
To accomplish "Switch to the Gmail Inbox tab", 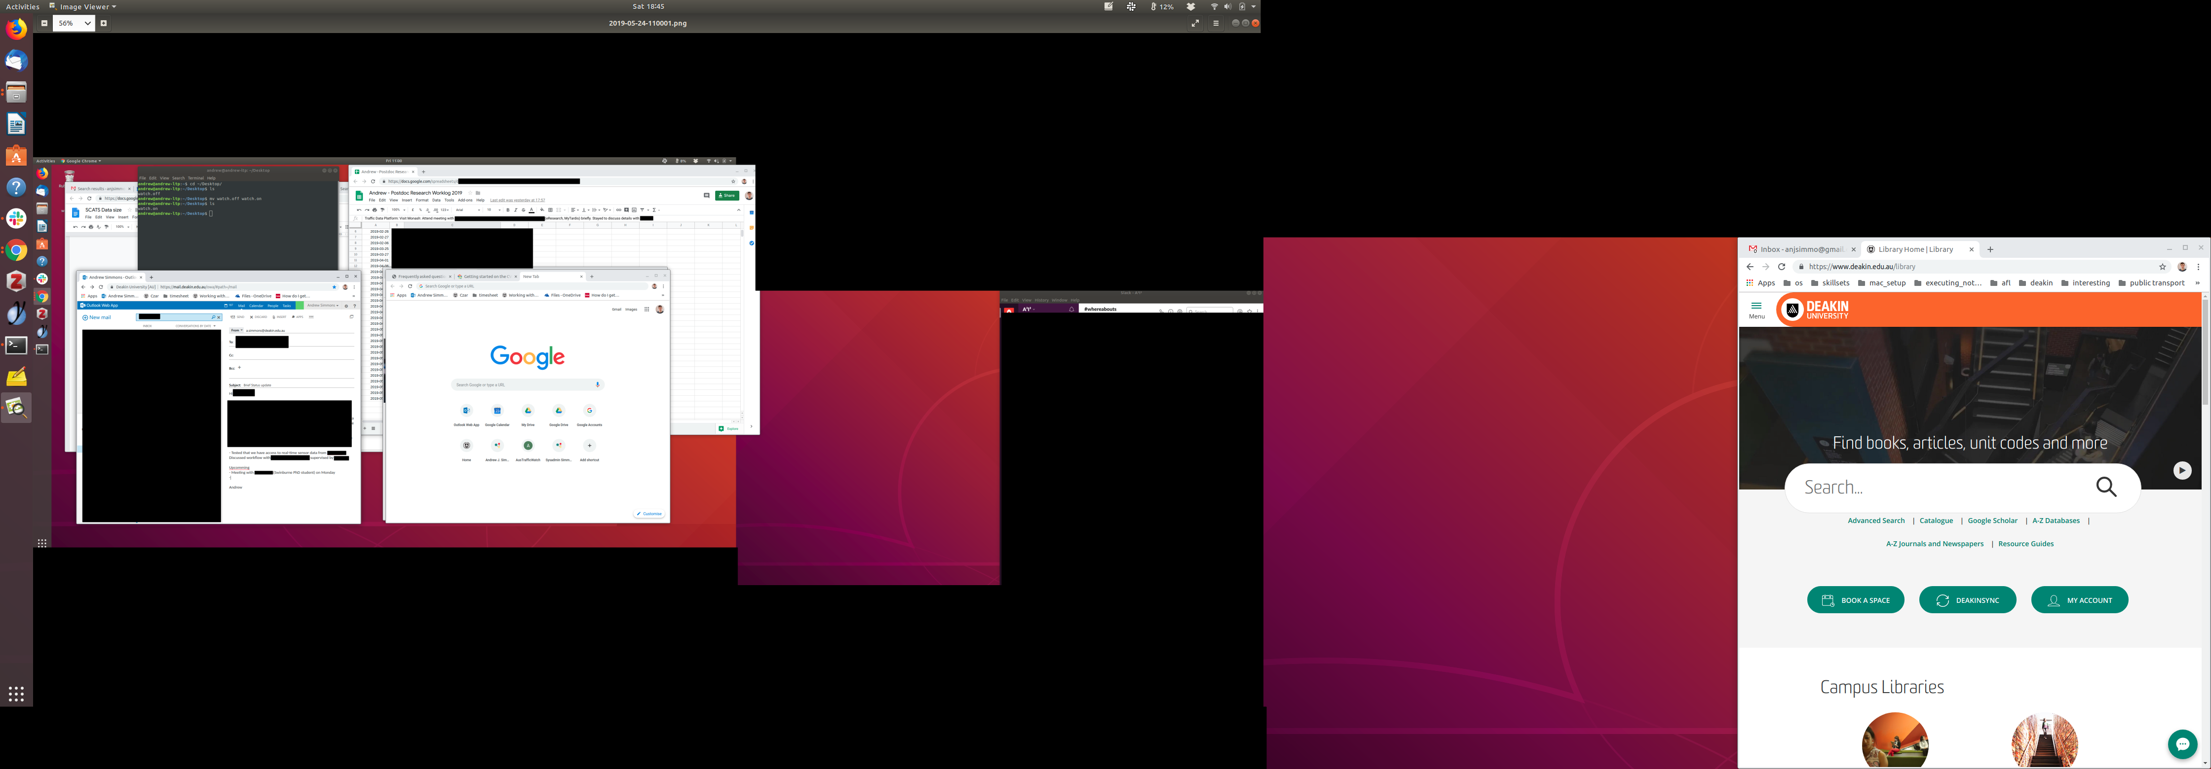I will (x=1800, y=249).
